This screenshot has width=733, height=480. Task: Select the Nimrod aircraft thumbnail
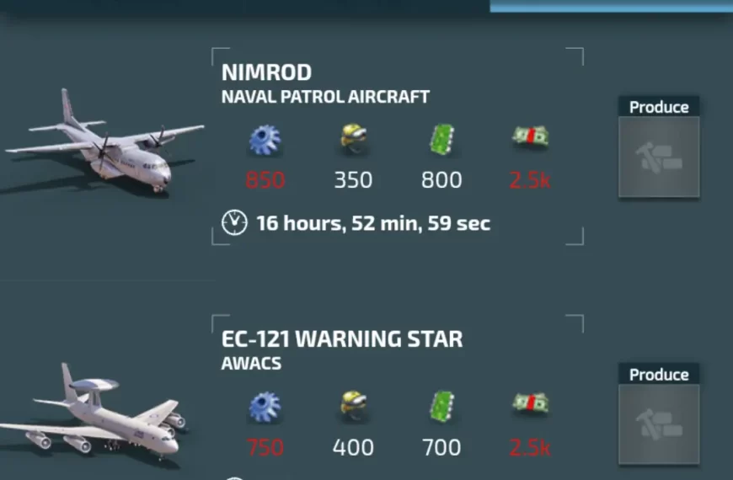104,141
